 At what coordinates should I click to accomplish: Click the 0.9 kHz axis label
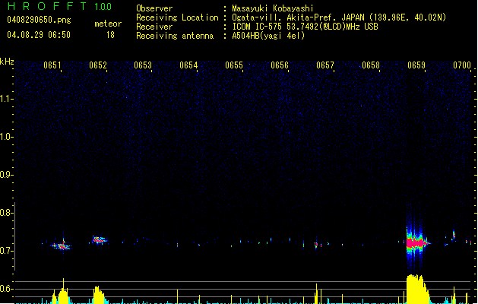(x=6, y=175)
